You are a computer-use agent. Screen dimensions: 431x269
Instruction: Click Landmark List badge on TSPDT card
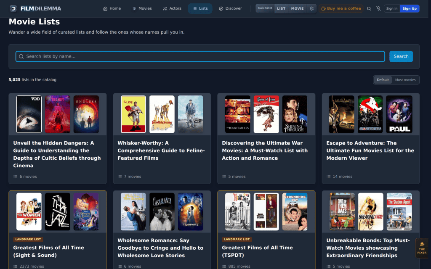click(x=237, y=239)
